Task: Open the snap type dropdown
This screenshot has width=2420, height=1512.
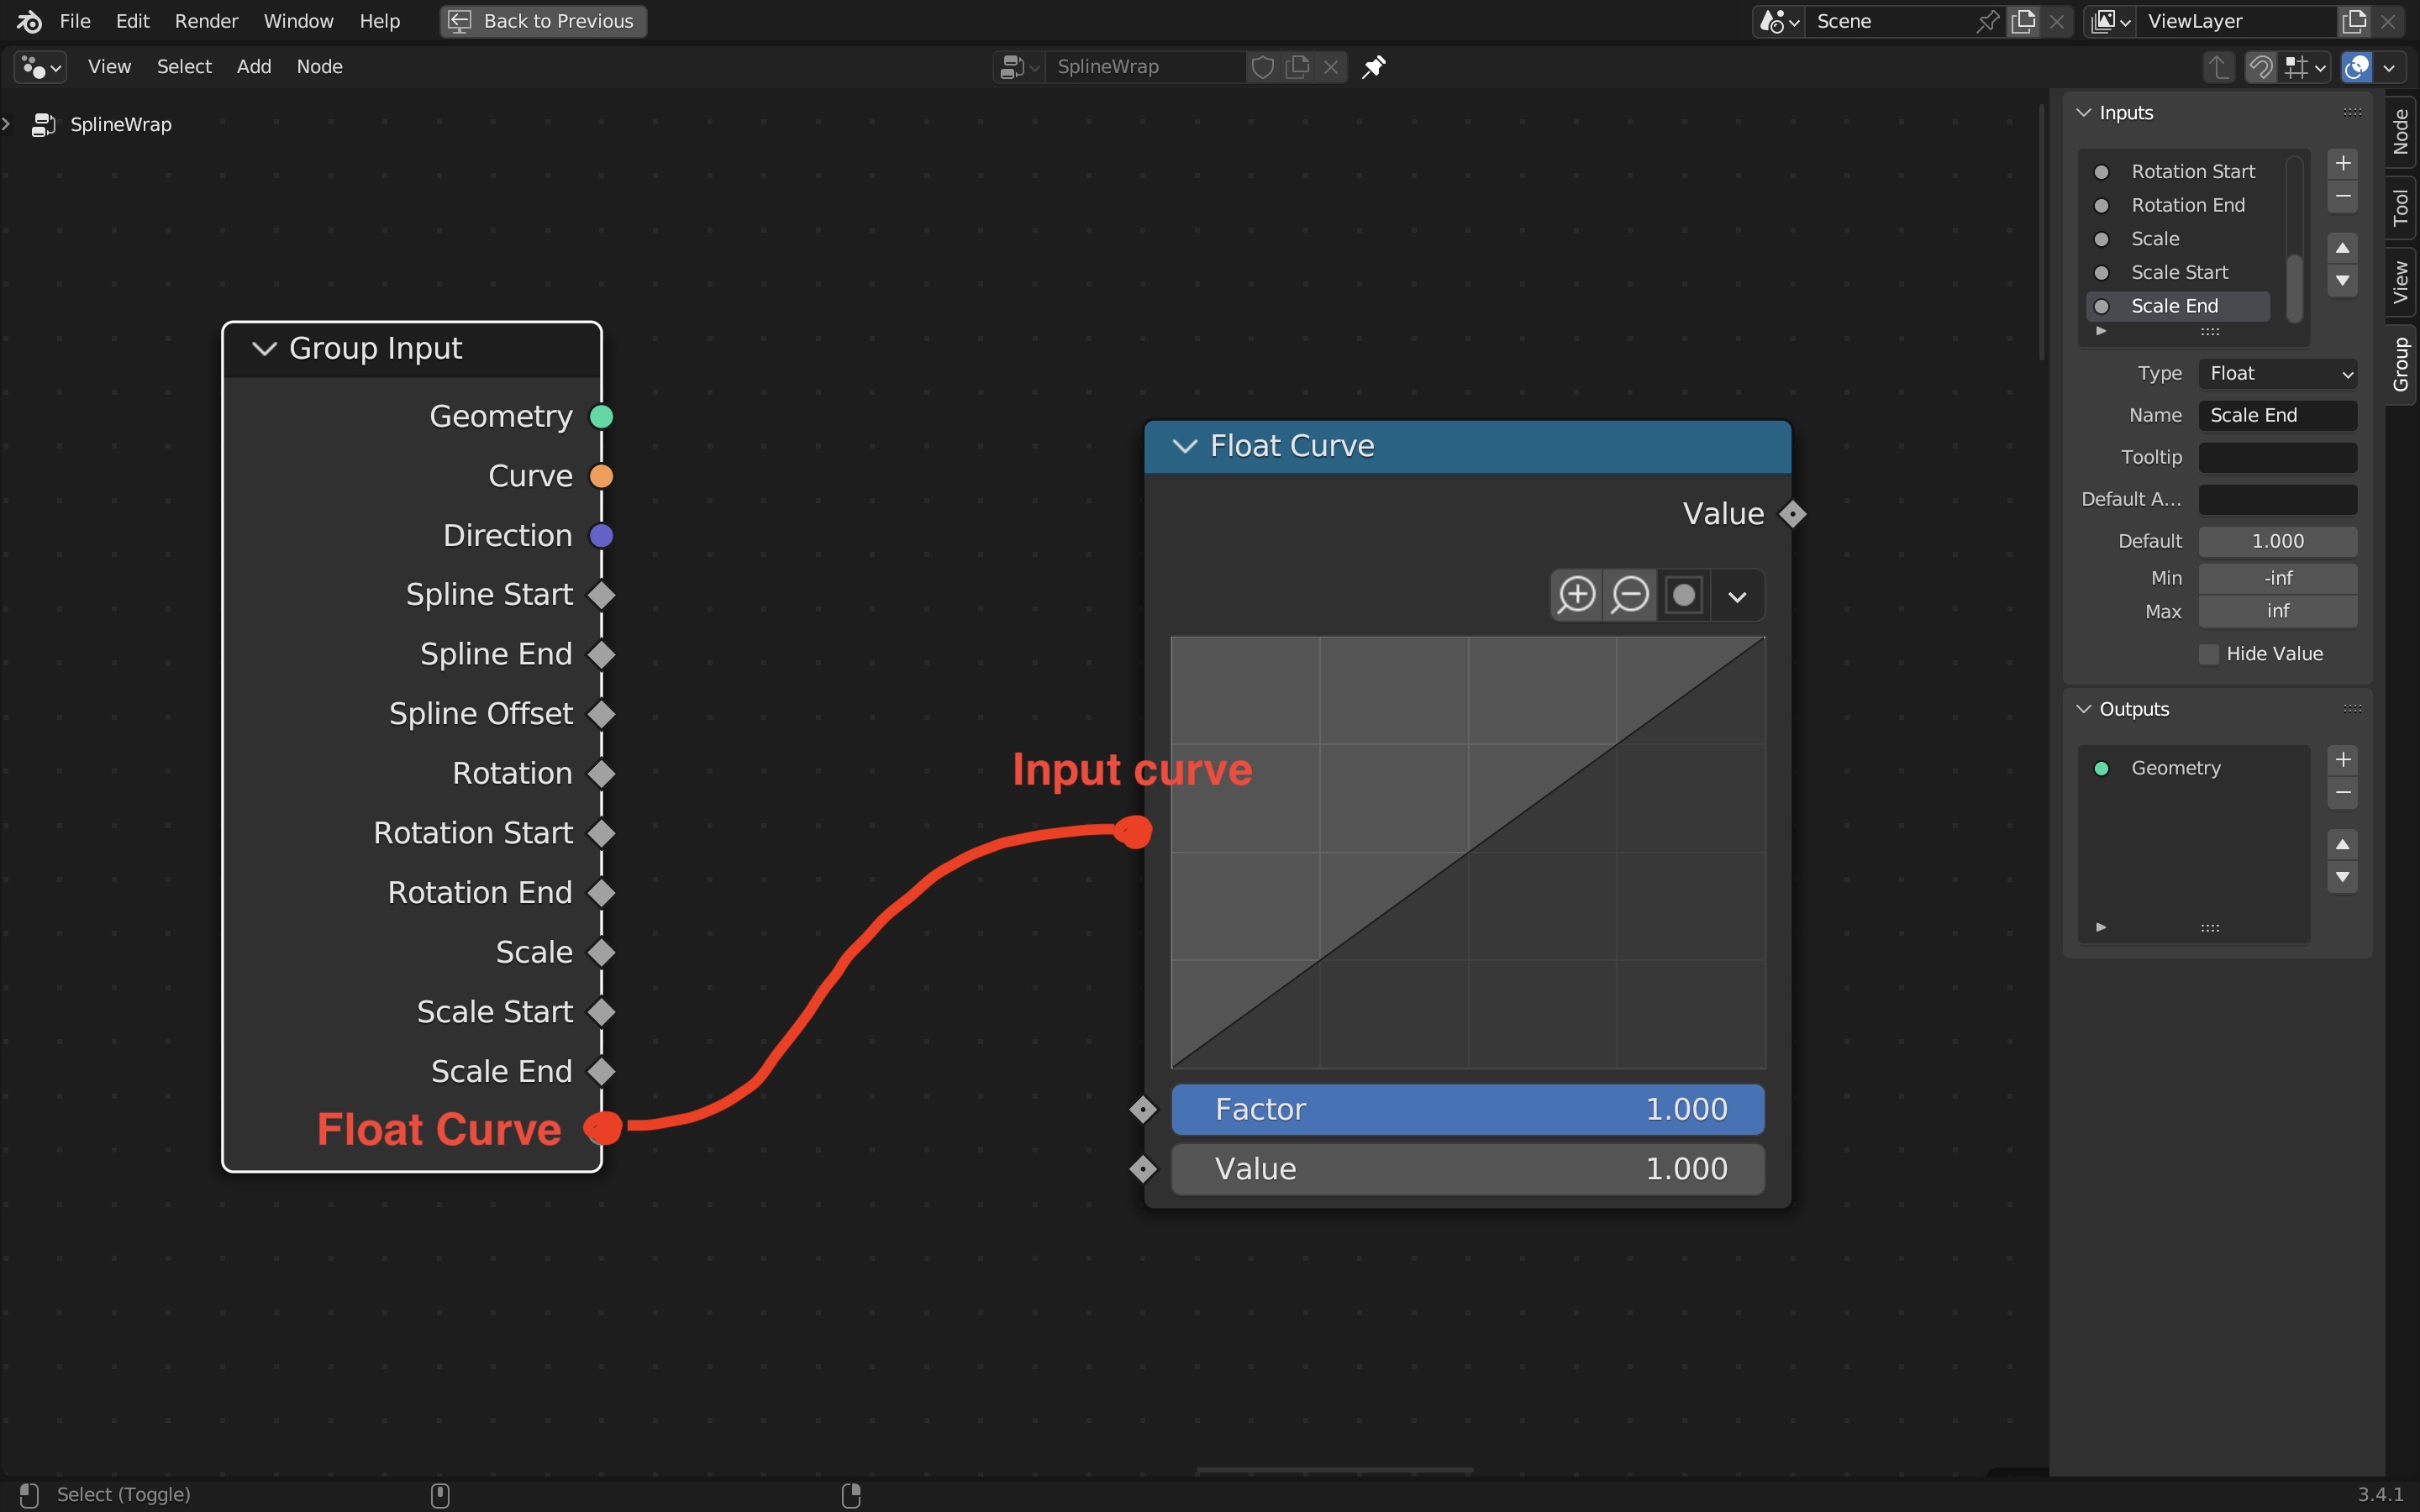Action: point(2305,67)
